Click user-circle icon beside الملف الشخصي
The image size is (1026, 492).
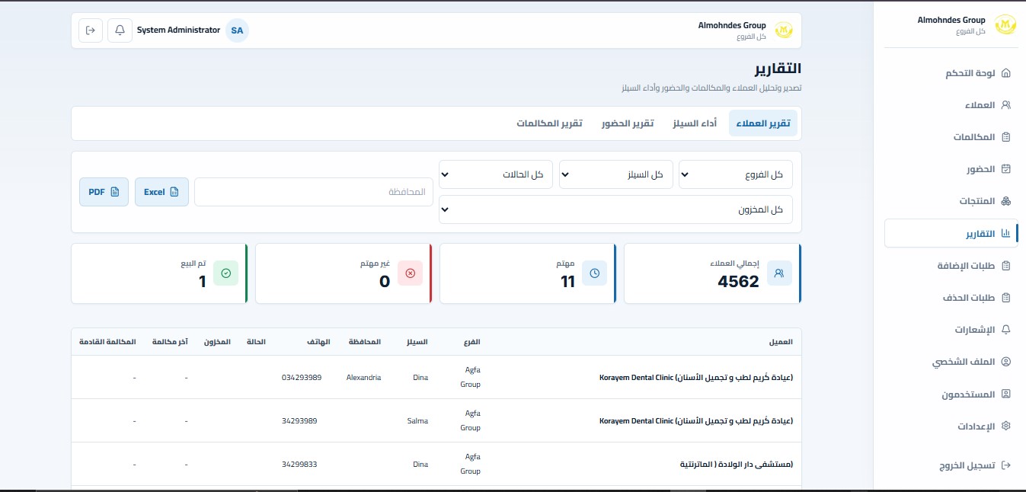tap(1005, 362)
